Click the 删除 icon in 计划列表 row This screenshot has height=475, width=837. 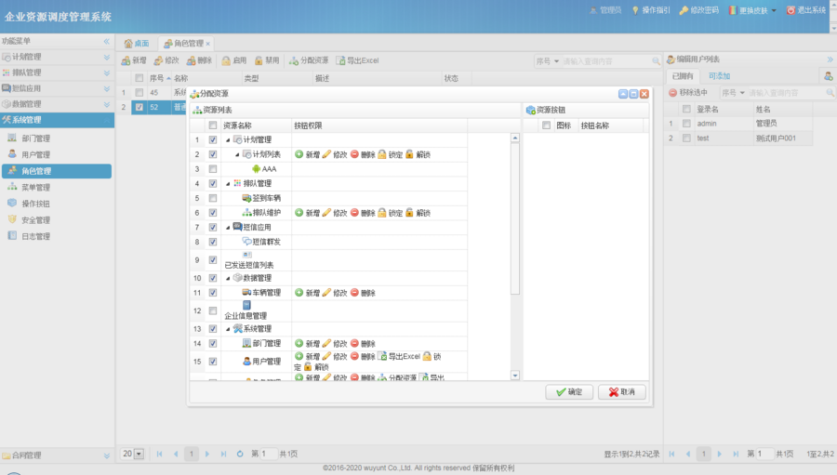[354, 154]
